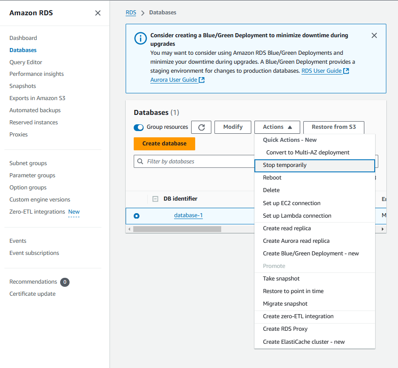Click the search magnifier icon in filter

[x=140, y=162]
